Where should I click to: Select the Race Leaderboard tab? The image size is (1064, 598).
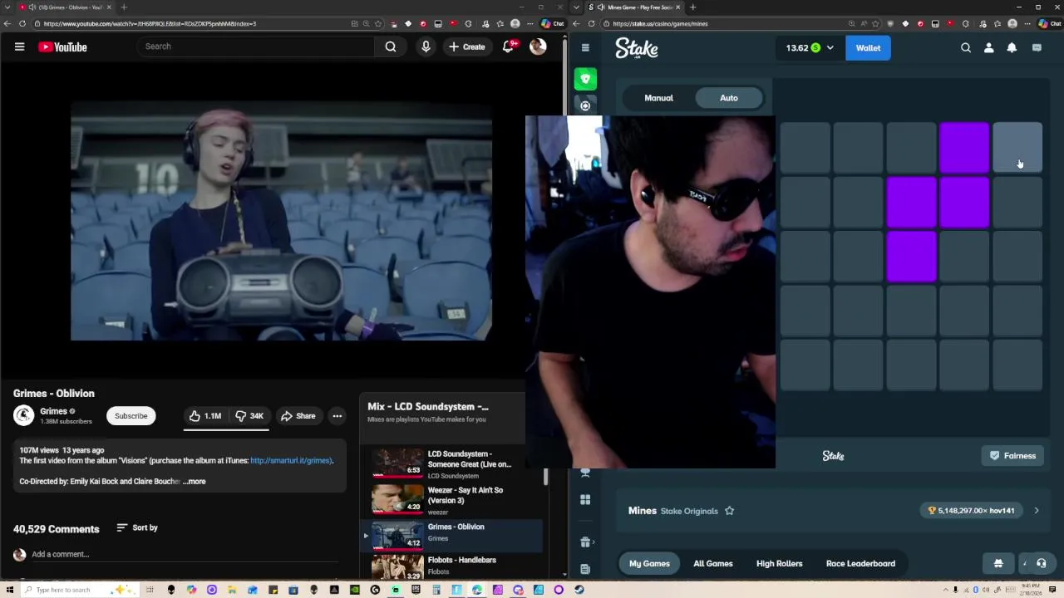[860, 563]
